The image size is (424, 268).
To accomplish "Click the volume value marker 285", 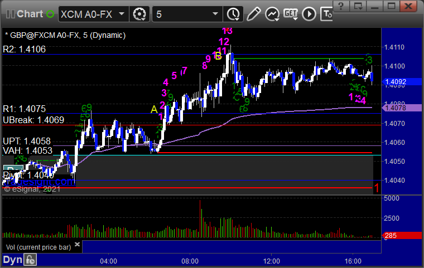I will (402, 236).
